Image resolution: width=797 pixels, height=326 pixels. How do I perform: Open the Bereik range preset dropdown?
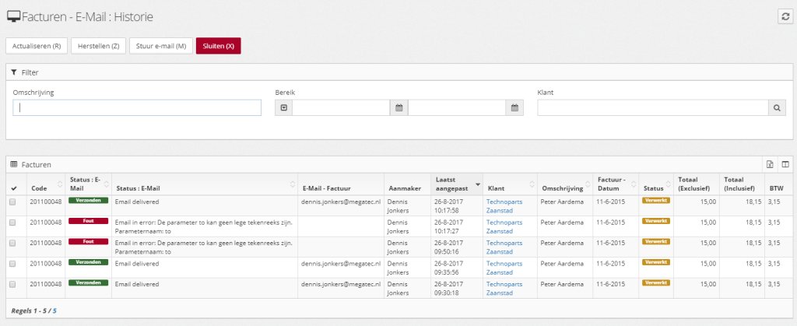283,107
